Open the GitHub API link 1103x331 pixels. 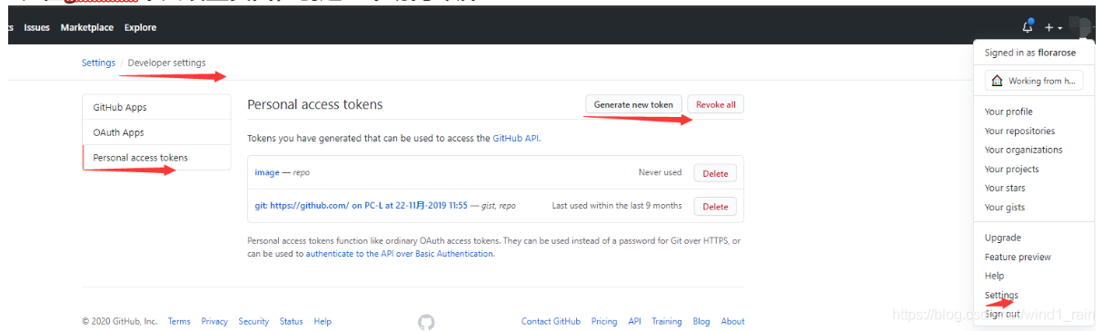tap(516, 139)
